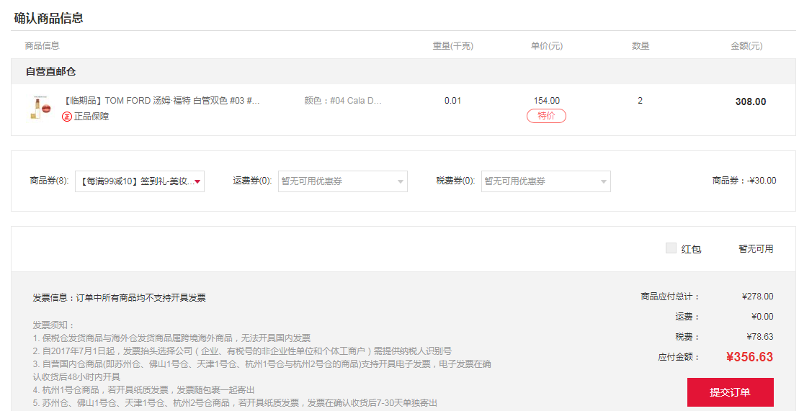The image size is (799, 411).
Task: Open the TOM FORD 汤姆·福特 product title link
Action: coord(161,101)
